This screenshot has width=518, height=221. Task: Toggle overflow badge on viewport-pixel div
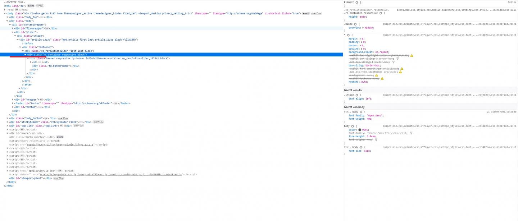pyautogui.click(x=58, y=178)
